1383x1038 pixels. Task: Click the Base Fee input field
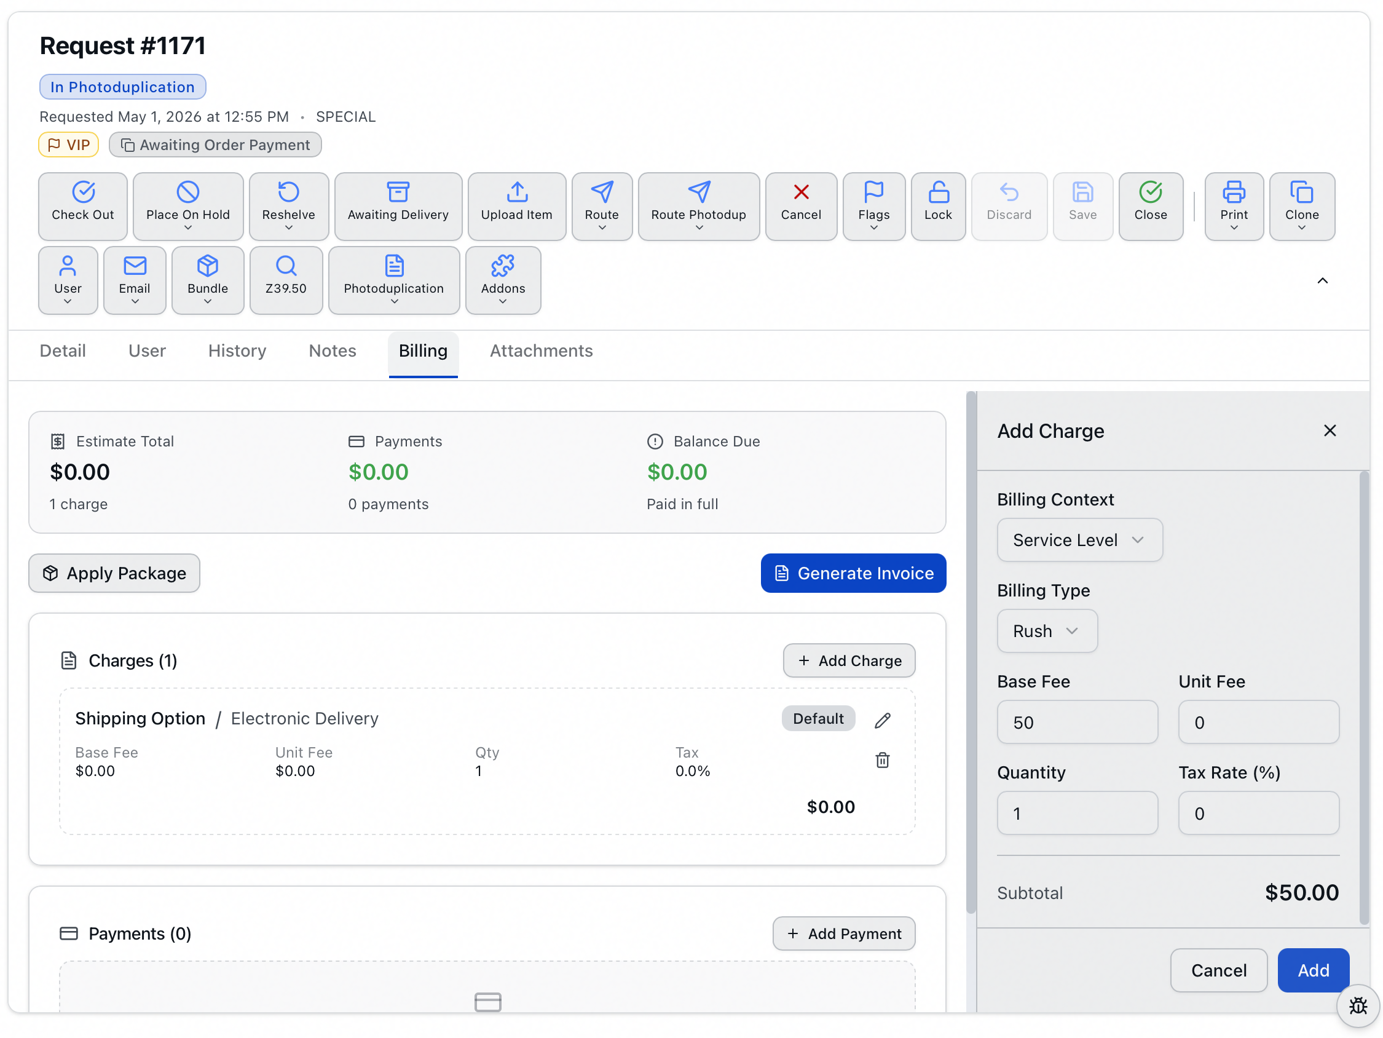(1078, 722)
